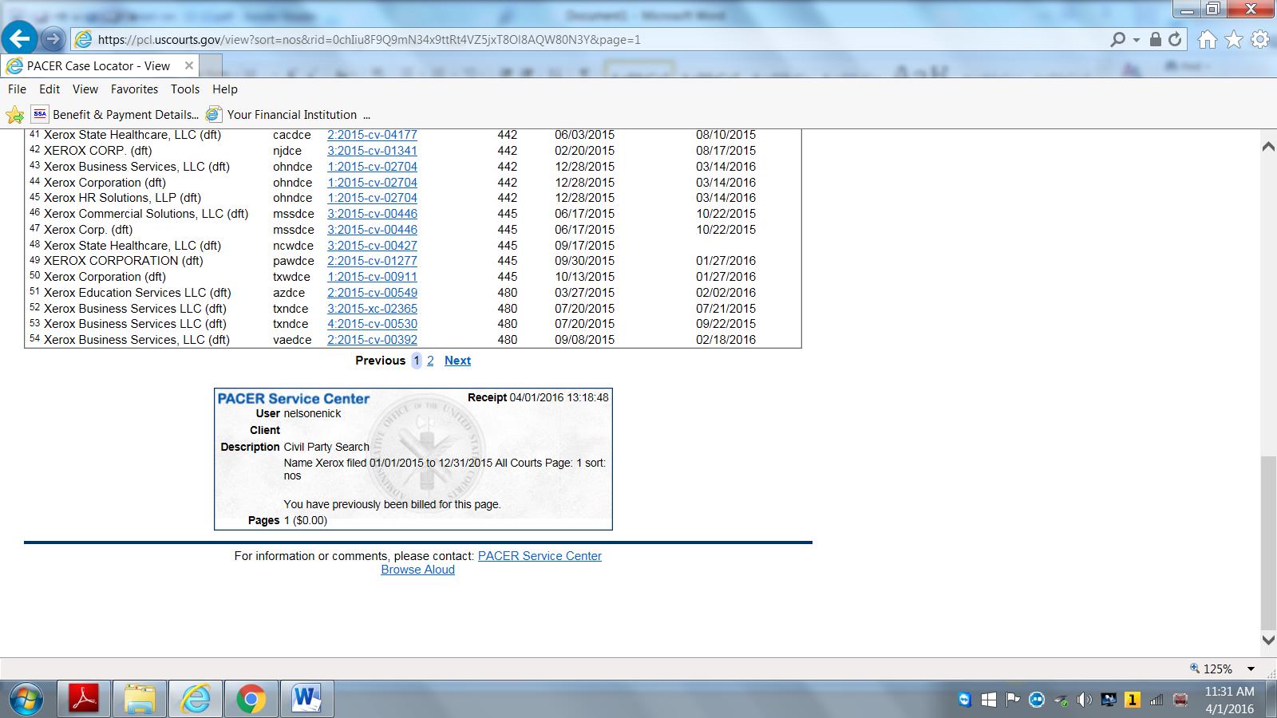The width and height of the screenshot is (1277, 718).
Task: Go forward with the browser forward arrow
Action: point(53,38)
